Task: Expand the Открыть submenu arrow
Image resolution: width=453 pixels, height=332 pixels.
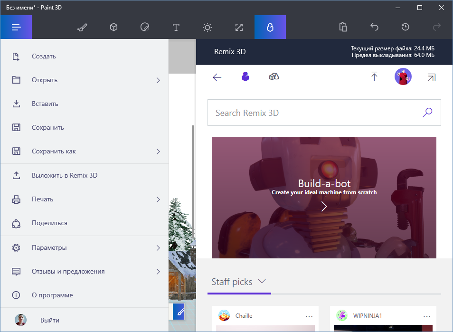Action: pos(158,80)
